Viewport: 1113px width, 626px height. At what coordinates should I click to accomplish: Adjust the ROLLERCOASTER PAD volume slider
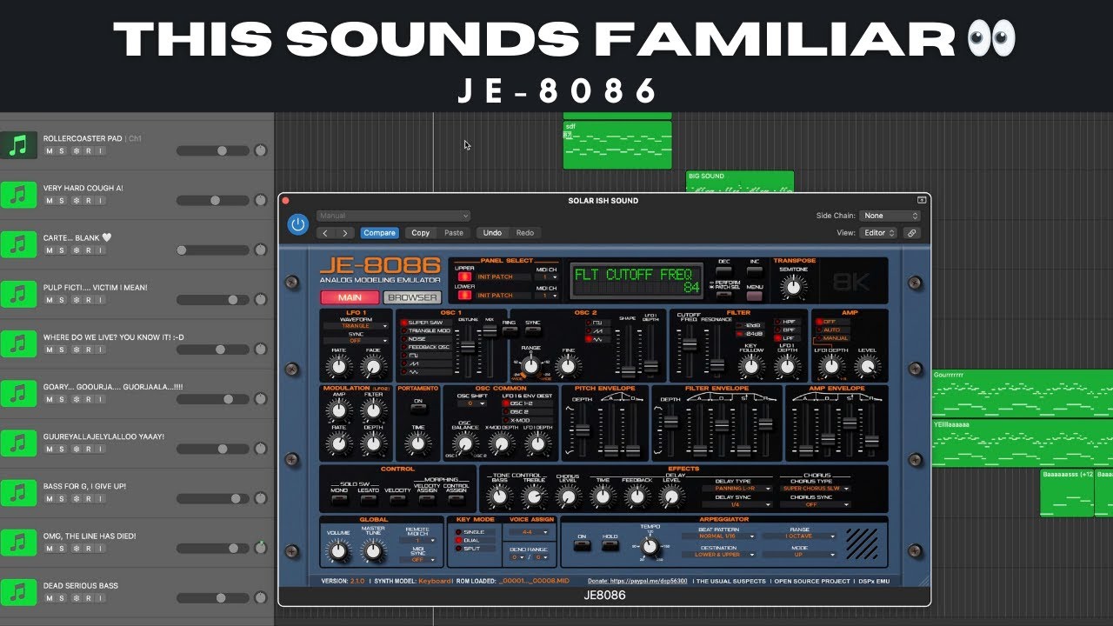click(213, 150)
